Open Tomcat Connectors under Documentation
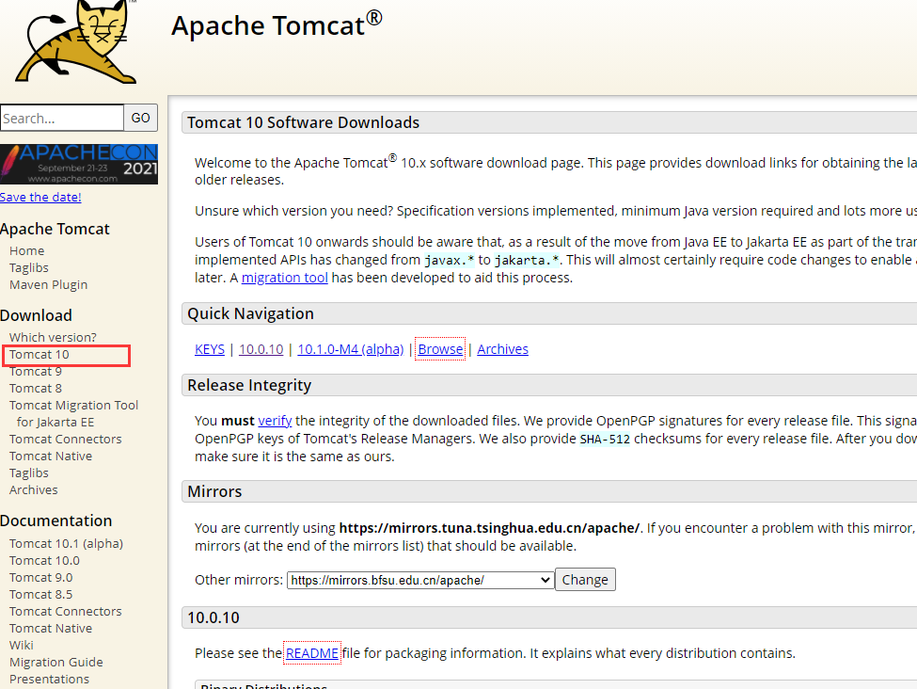This screenshot has width=917, height=689. pyautogui.click(x=66, y=612)
